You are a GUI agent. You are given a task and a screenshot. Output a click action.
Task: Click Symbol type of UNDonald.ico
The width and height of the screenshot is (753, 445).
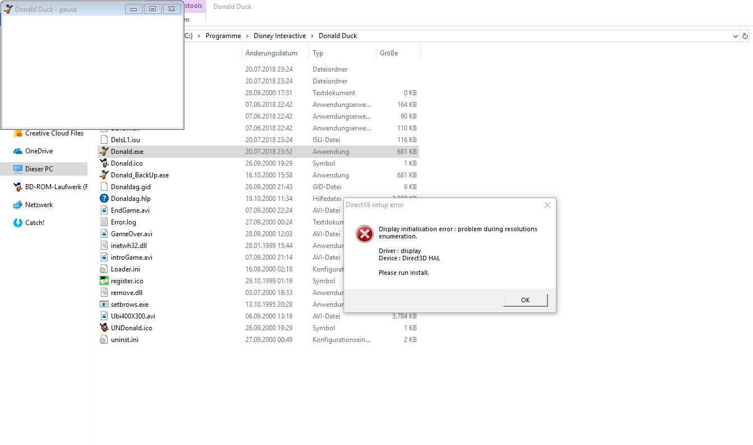click(x=324, y=328)
